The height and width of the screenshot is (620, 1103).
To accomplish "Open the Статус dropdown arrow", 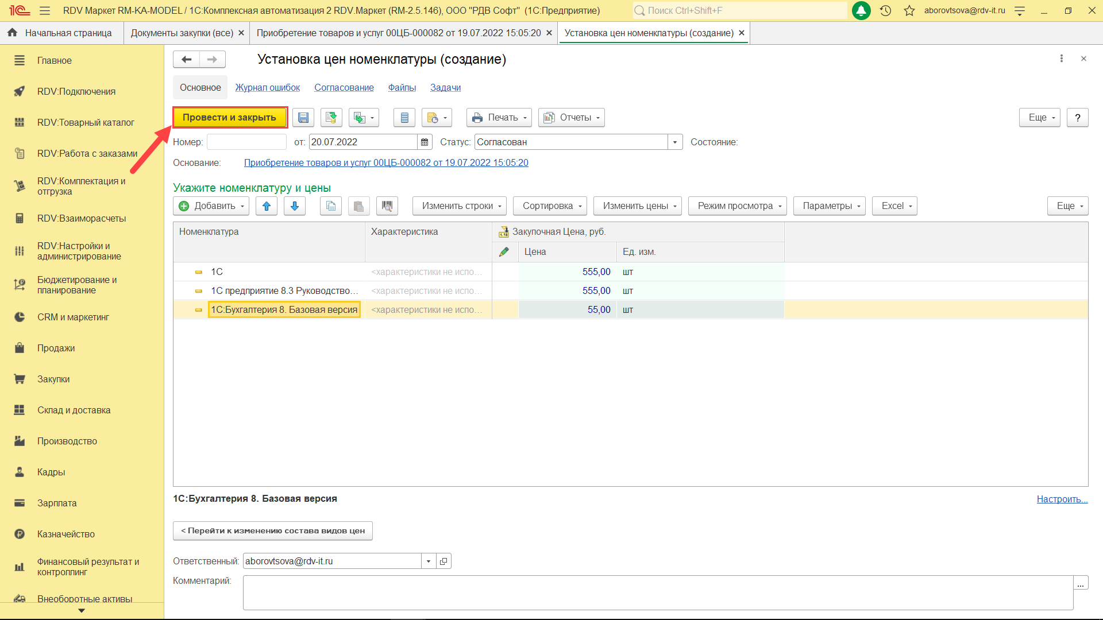I will pyautogui.click(x=675, y=142).
